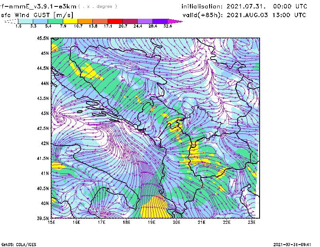
Task: Click the '17E' longitude label
Action: [102, 222]
